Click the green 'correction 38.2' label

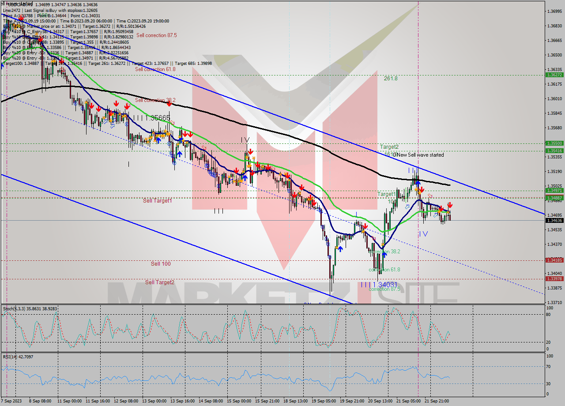pos(385,252)
